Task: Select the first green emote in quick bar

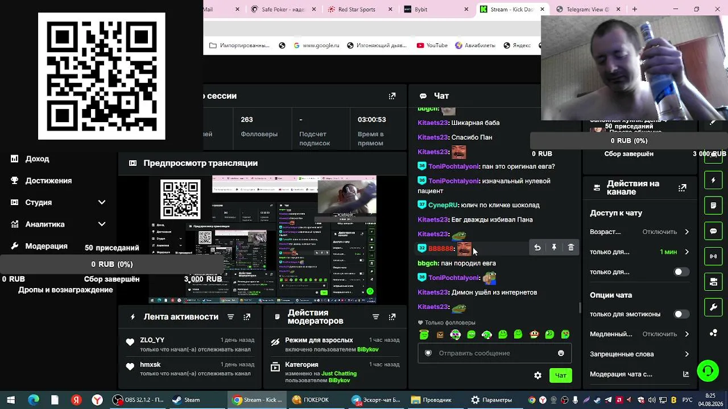Action: tap(424, 335)
